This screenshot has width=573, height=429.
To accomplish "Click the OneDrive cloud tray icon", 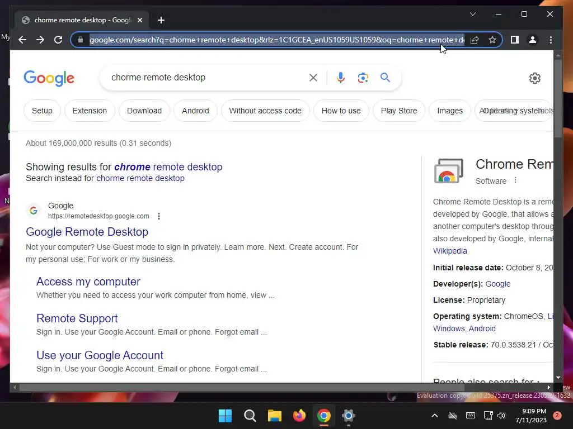I will pos(453,416).
